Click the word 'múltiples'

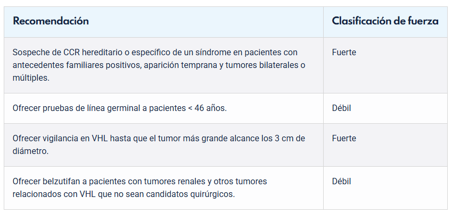point(31,78)
